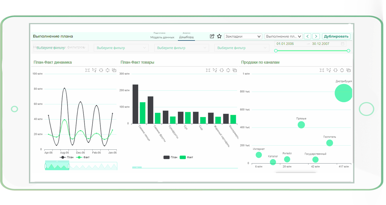The height and width of the screenshot is (205, 386).
Task: Select vertical selection tool in Продажи по каналам
Action: coord(342,70)
